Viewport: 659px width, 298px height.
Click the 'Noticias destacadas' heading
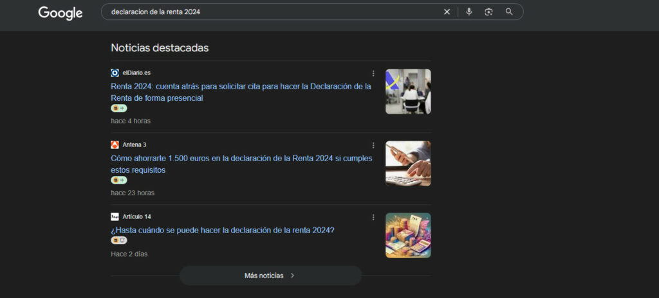point(160,48)
